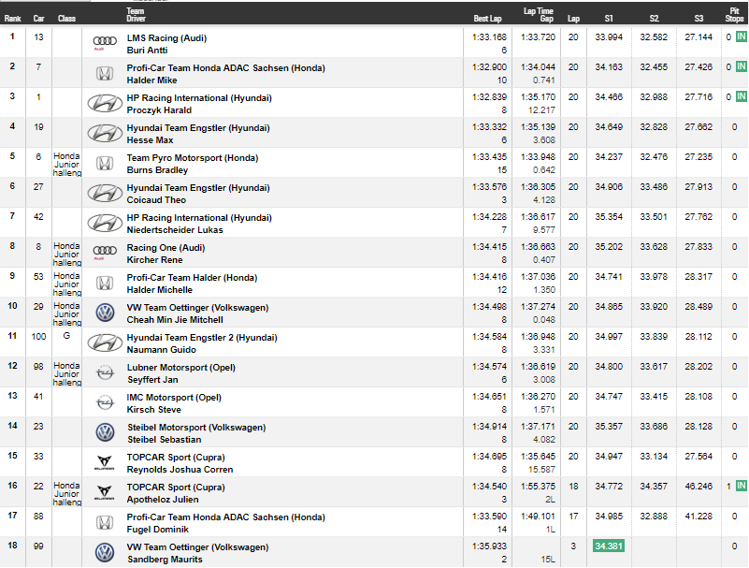Sort by the Team Driver column header
The image size is (749, 568).
pyautogui.click(x=136, y=15)
